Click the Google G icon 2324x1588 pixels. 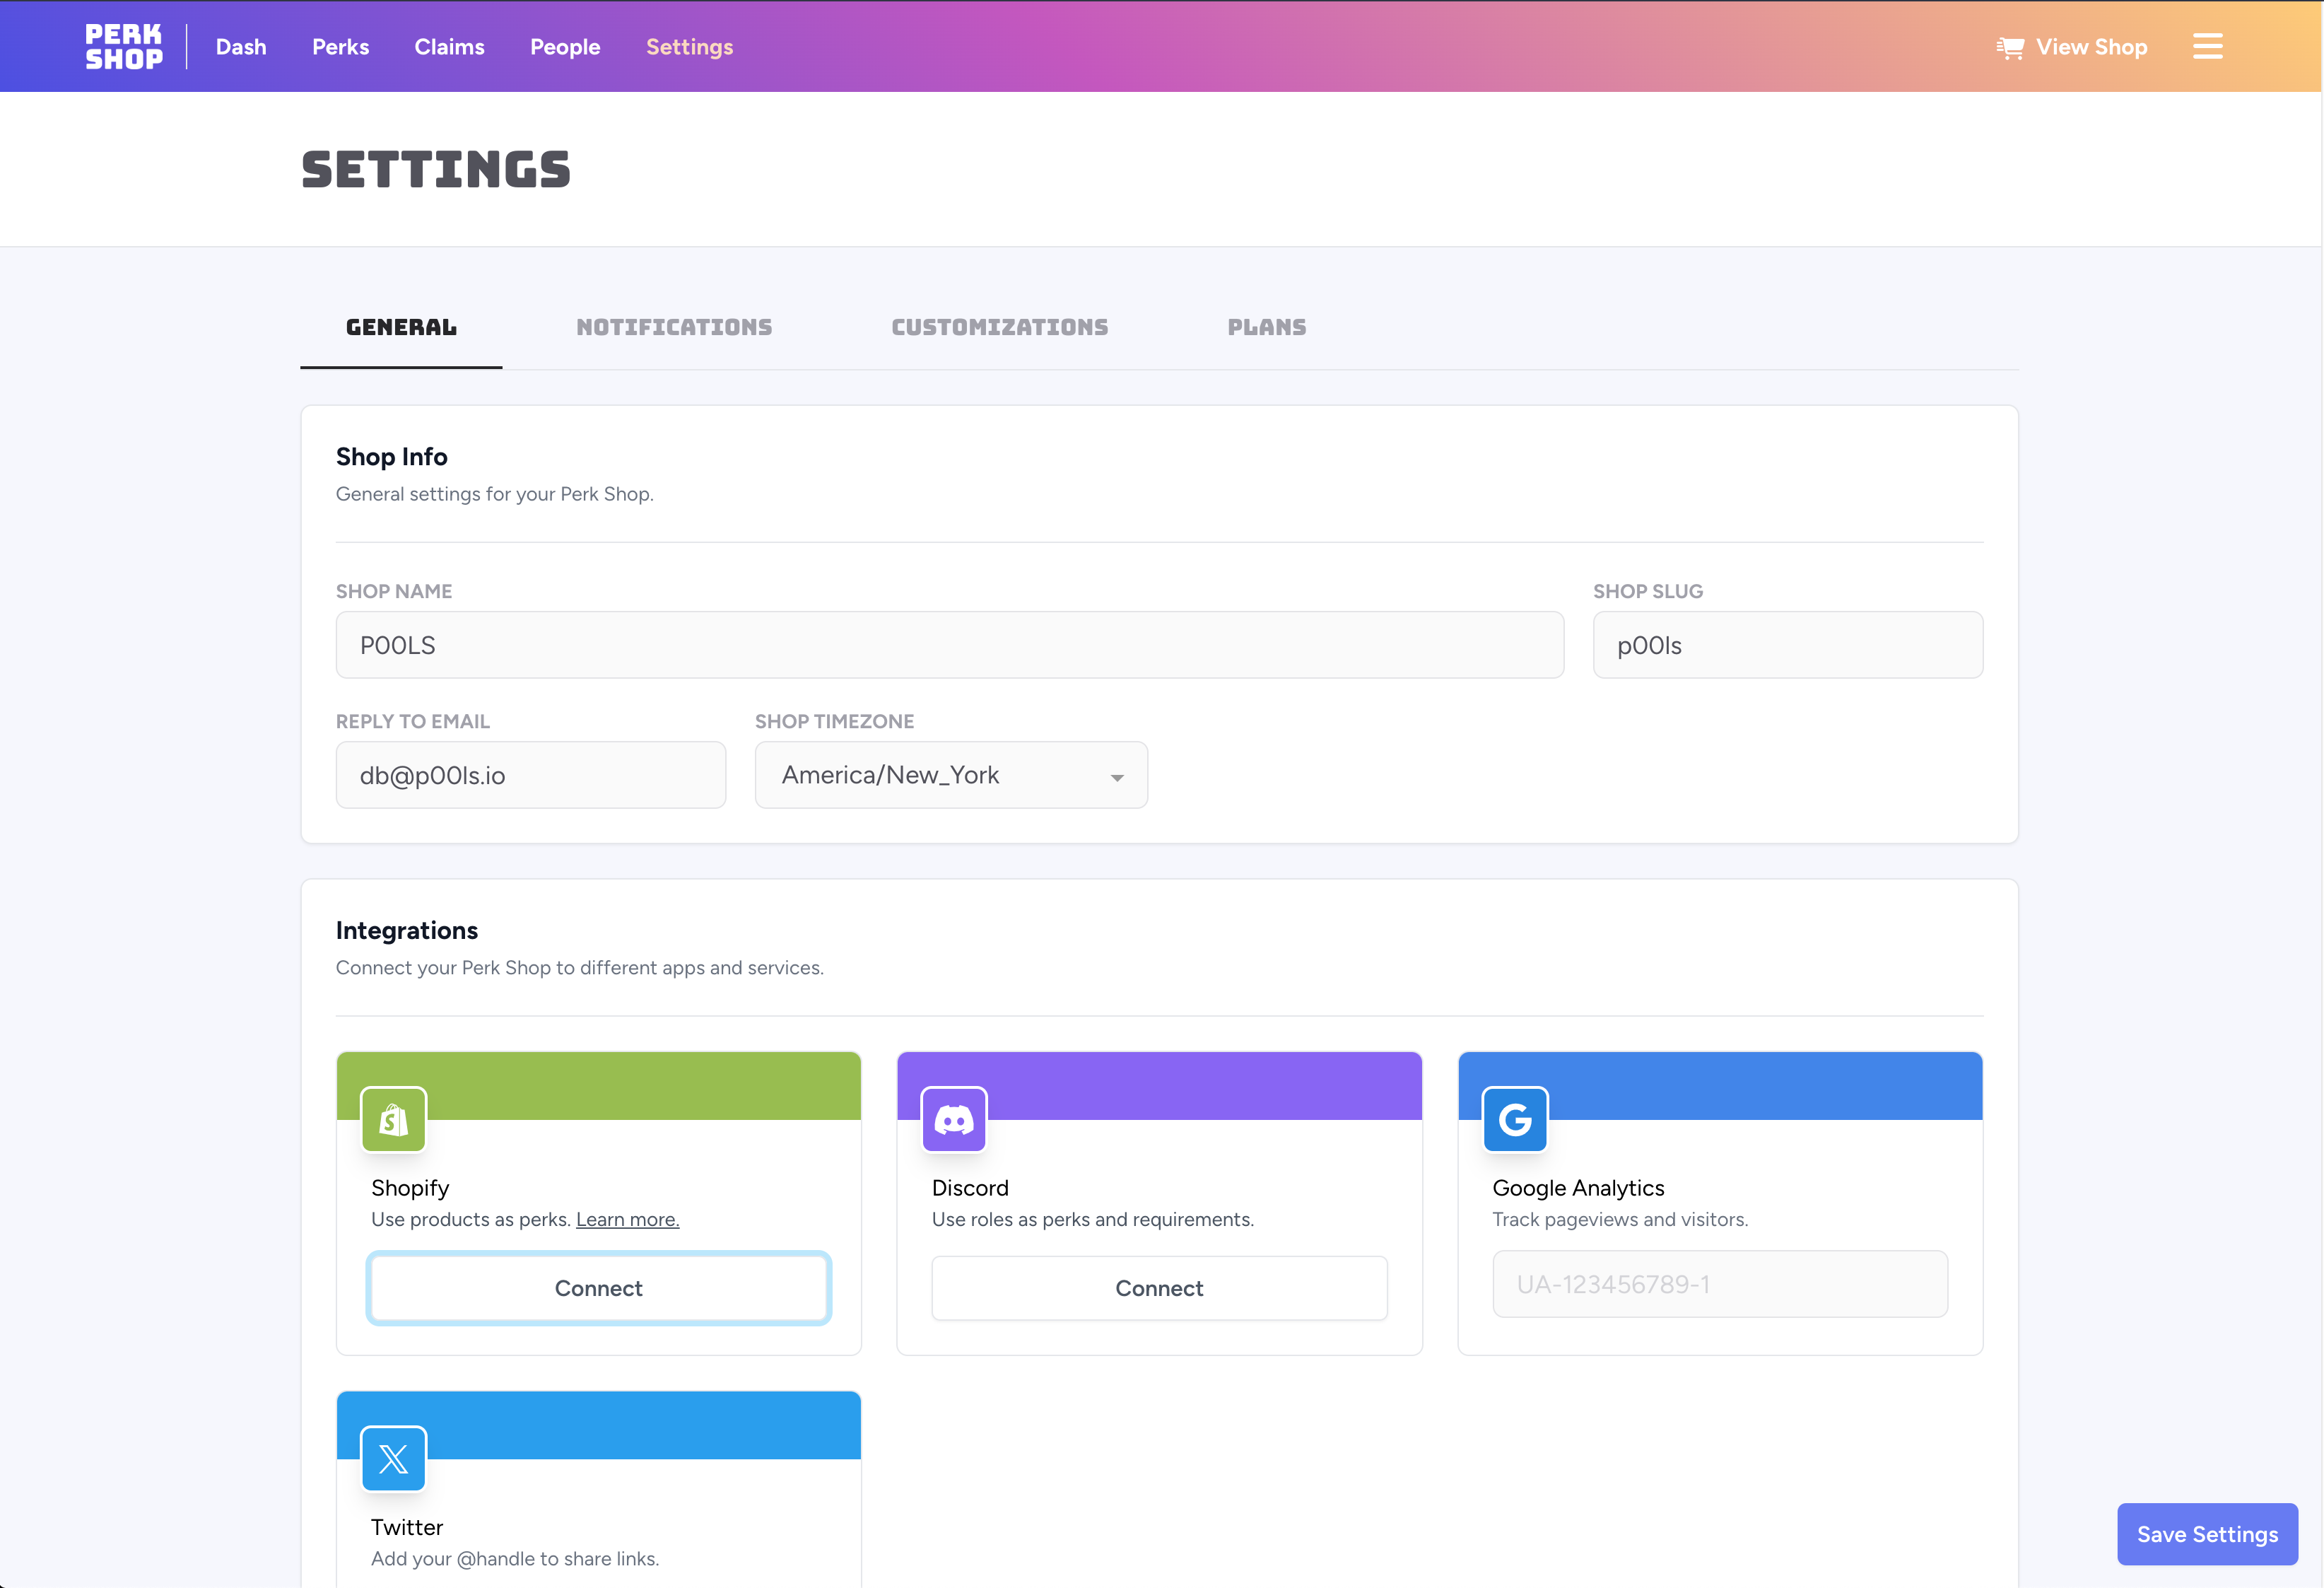[x=1515, y=1119]
